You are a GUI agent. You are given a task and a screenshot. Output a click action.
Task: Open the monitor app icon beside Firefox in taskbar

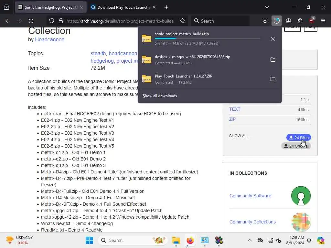(205, 240)
